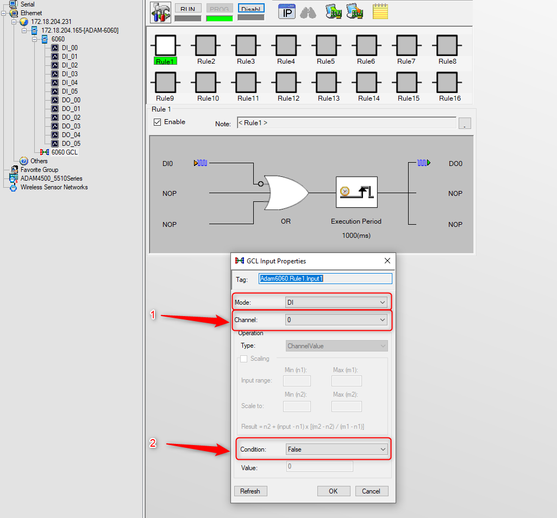557x518 pixels.
Task: Click the IP configuration toolbar icon
Action: [x=287, y=12]
